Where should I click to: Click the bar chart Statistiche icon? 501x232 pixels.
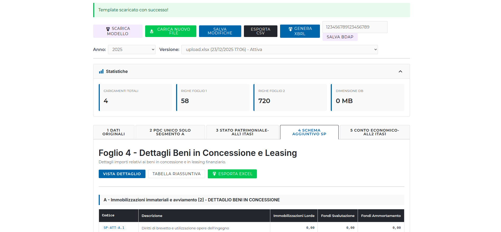coord(101,71)
